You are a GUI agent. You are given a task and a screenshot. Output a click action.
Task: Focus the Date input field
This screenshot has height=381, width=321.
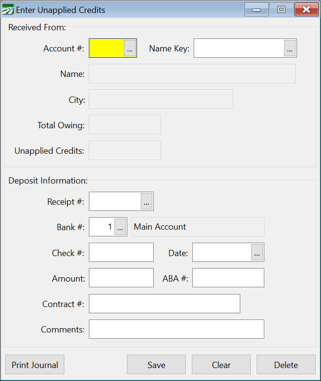click(222, 252)
